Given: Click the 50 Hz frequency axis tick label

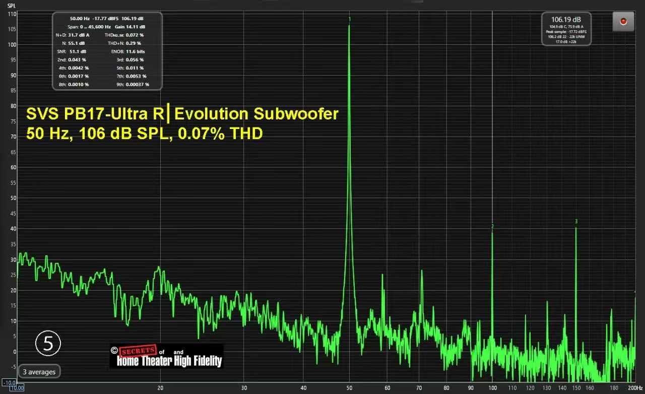Looking at the screenshot, I should tap(349, 388).
